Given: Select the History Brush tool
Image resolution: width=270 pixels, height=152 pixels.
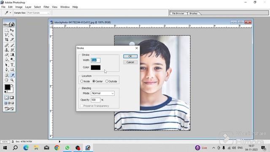Looking at the screenshot, I should tap(12, 50).
